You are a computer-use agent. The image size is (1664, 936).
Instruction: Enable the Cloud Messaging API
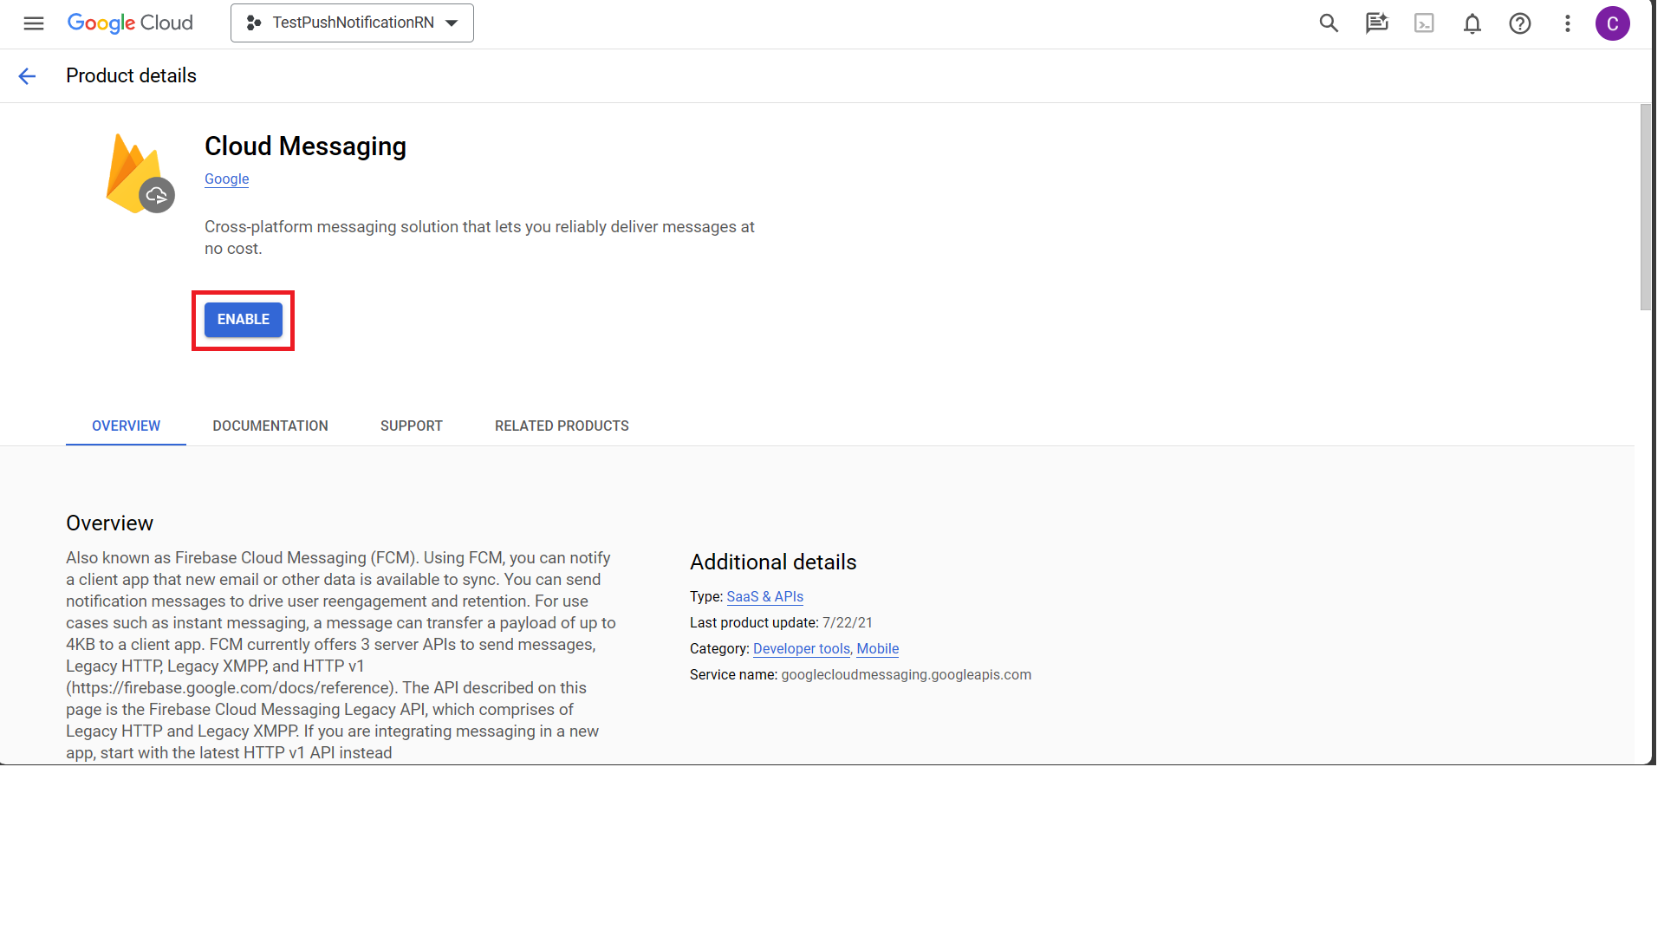pos(244,320)
